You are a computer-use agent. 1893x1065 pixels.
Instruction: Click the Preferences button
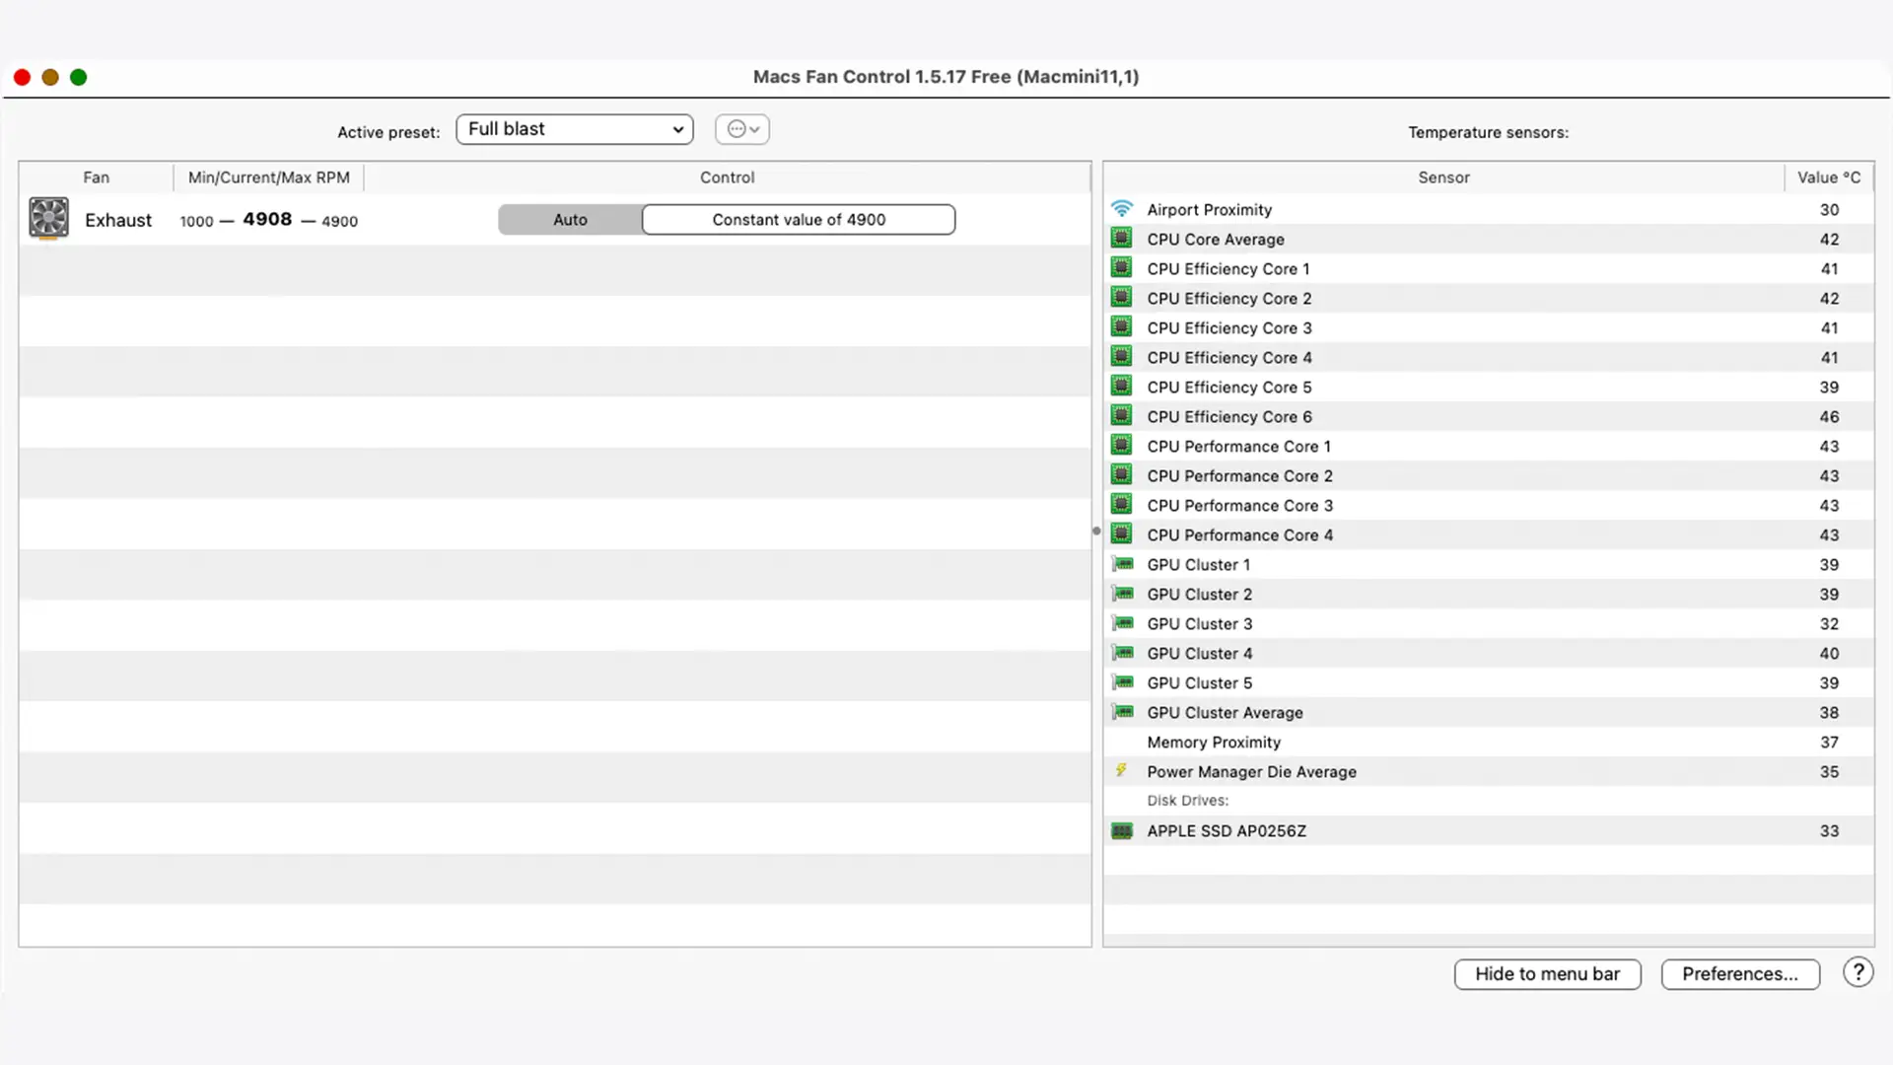(x=1739, y=972)
